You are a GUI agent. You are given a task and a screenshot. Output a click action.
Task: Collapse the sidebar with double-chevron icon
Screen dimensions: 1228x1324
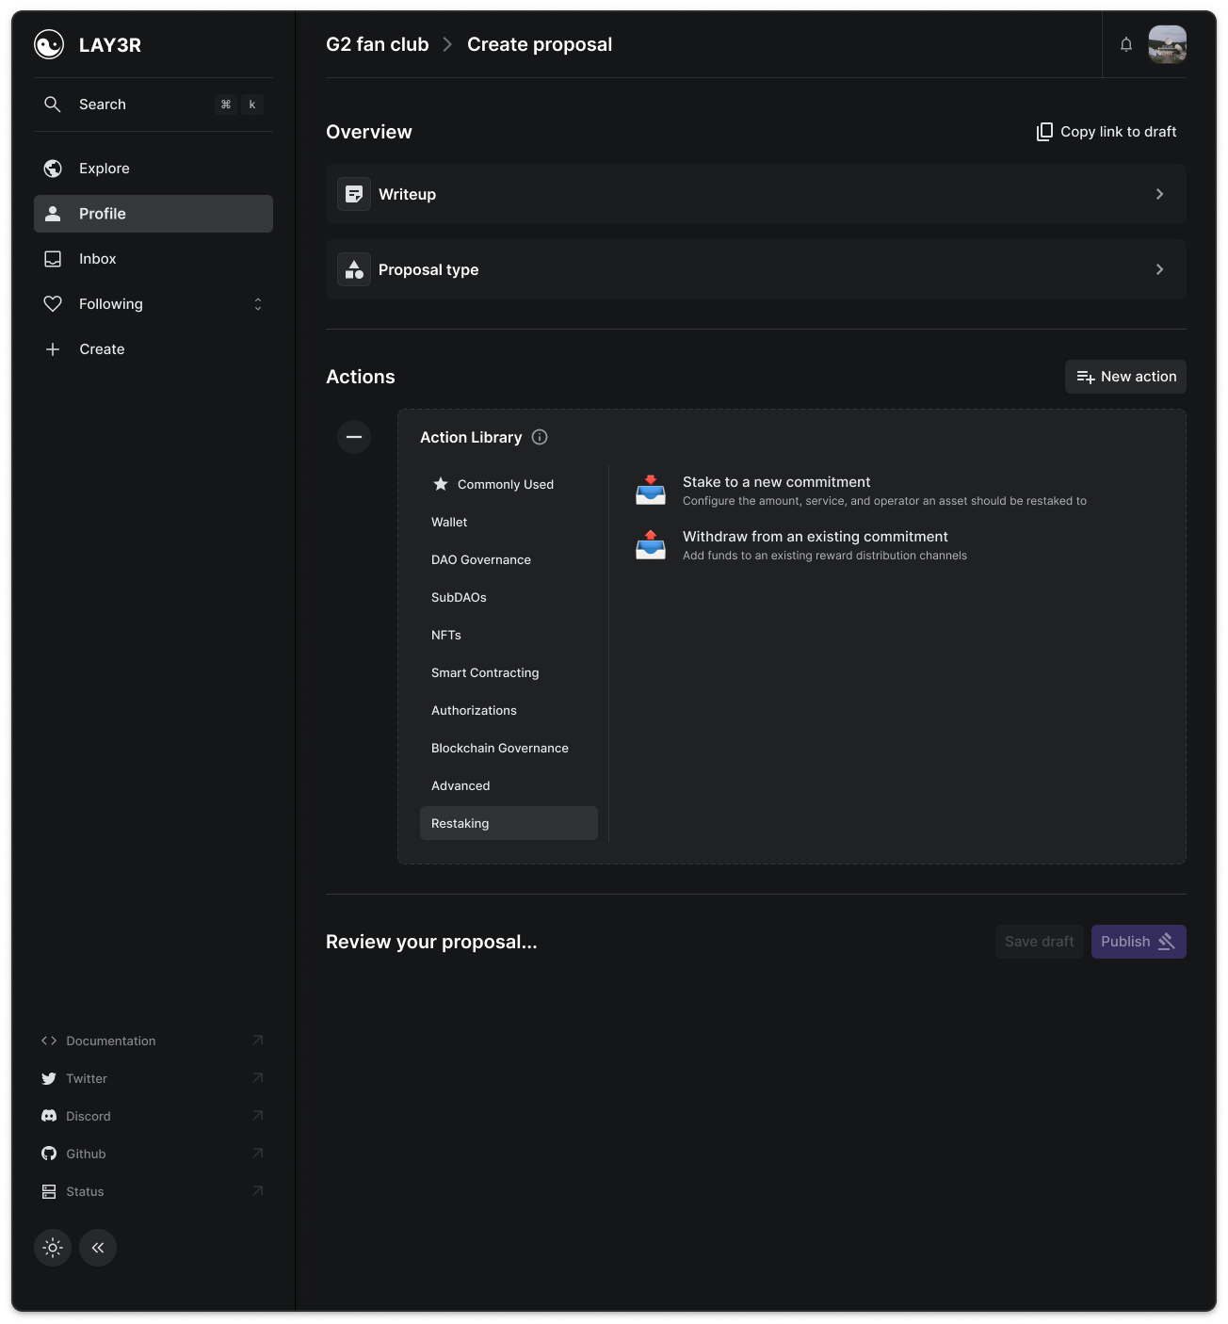[98, 1248]
